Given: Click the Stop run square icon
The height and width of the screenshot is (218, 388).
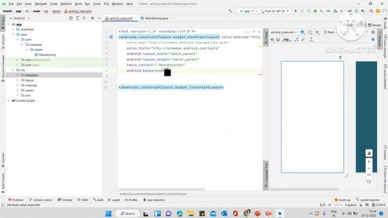Looking at the screenshot, I should pos(341,11).
